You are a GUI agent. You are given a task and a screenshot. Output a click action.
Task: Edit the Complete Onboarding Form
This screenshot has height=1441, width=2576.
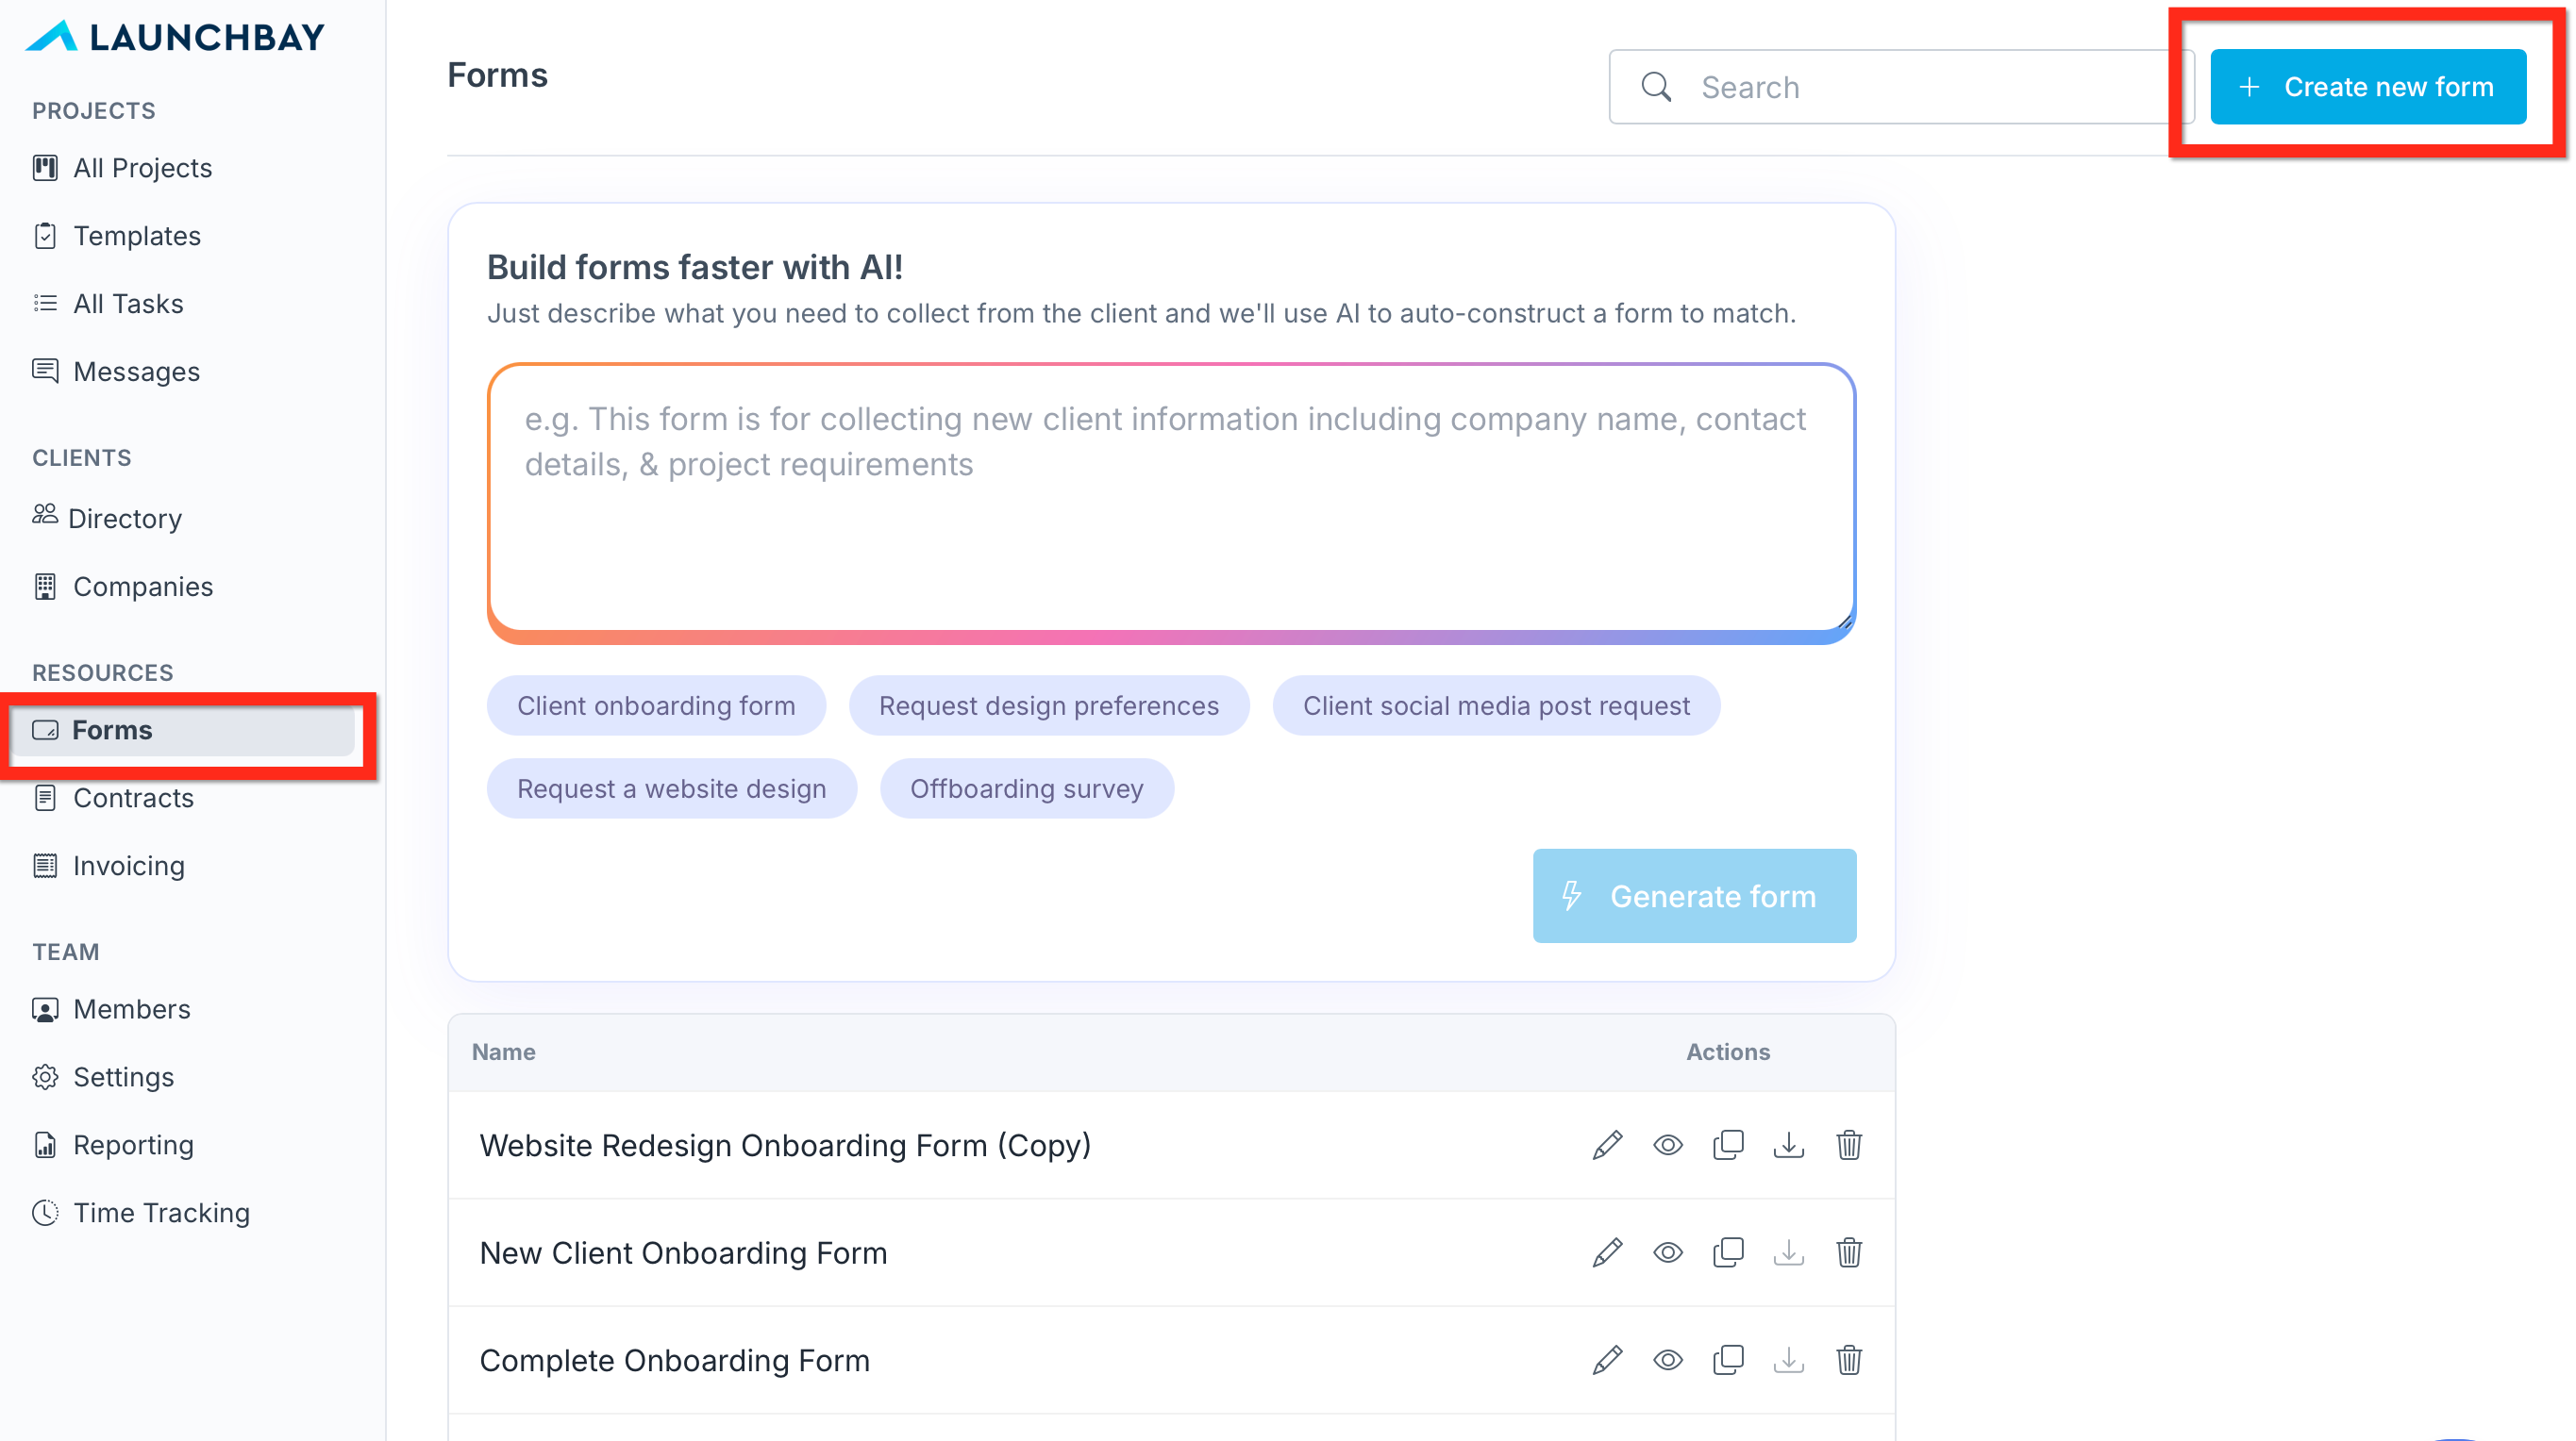pyautogui.click(x=1607, y=1360)
